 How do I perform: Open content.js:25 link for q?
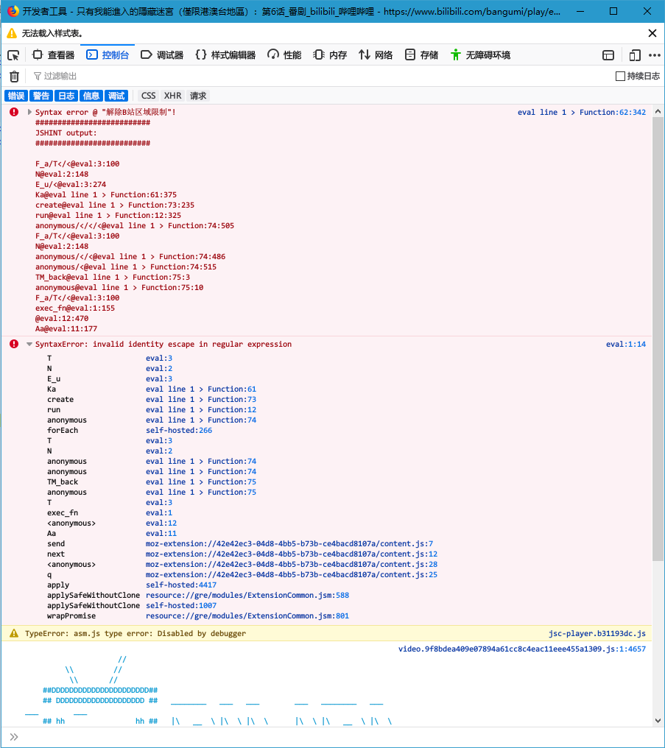pyautogui.click(x=292, y=575)
